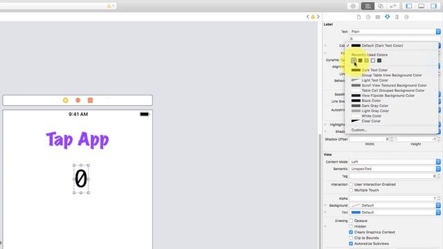Image resolution: width=443 pixels, height=249 pixels.
Task: Choose Scroll View Textured Background Color
Action: 392,85
